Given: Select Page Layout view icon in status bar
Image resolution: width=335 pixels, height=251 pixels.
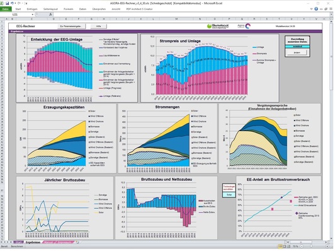Looking at the screenshot, I should [x=284, y=247].
